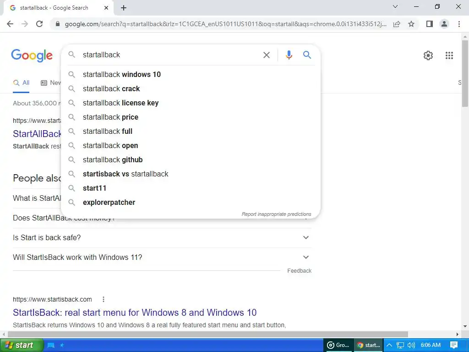The width and height of the screenshot is (469, 352).
Task: Reload the current Google page
Action: tap(39, 24)
